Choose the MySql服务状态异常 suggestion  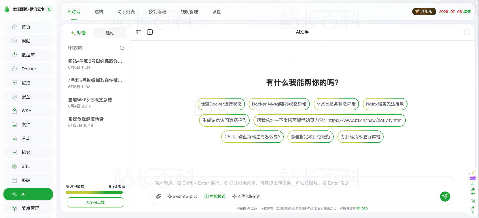336,104
